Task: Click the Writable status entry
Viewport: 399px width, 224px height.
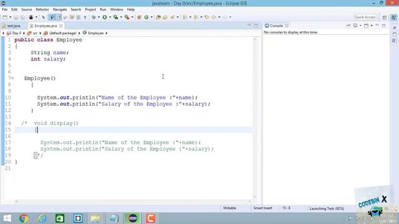Action: pyautogui.click(x=229, y=208)
